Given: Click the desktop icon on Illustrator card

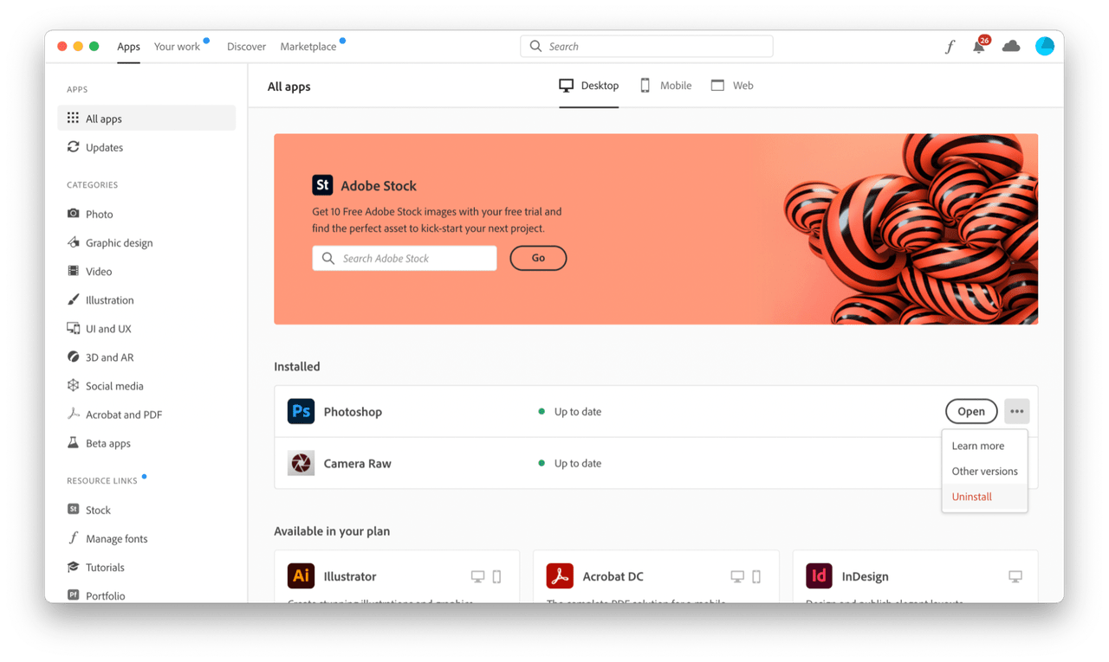Looking at the screenshot, I should point(477,576).
